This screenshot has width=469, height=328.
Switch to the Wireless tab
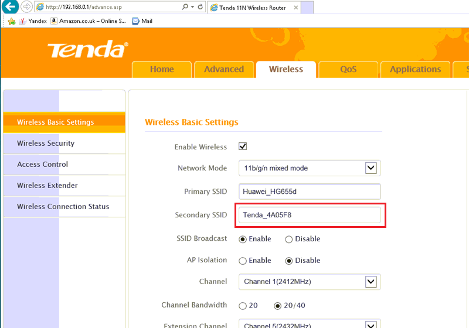[x=286, y=69]
